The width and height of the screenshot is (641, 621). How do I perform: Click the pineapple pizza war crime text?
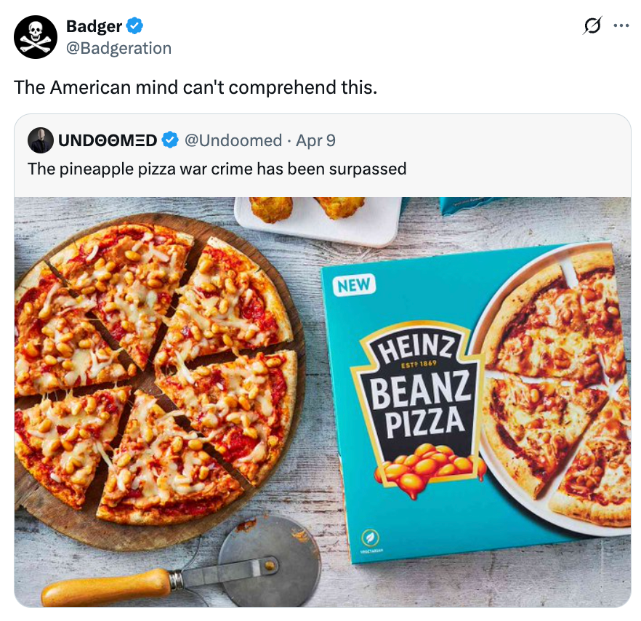point(216,169)
